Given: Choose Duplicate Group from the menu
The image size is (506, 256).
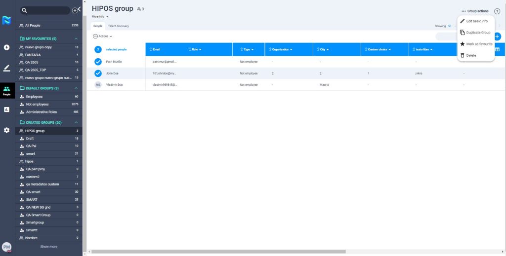Looking at the screenshot, I should (x=478, y=33).
